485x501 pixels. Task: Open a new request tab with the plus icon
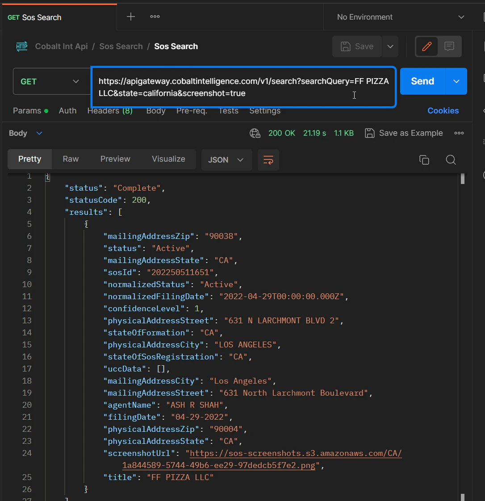click(130, 17)
